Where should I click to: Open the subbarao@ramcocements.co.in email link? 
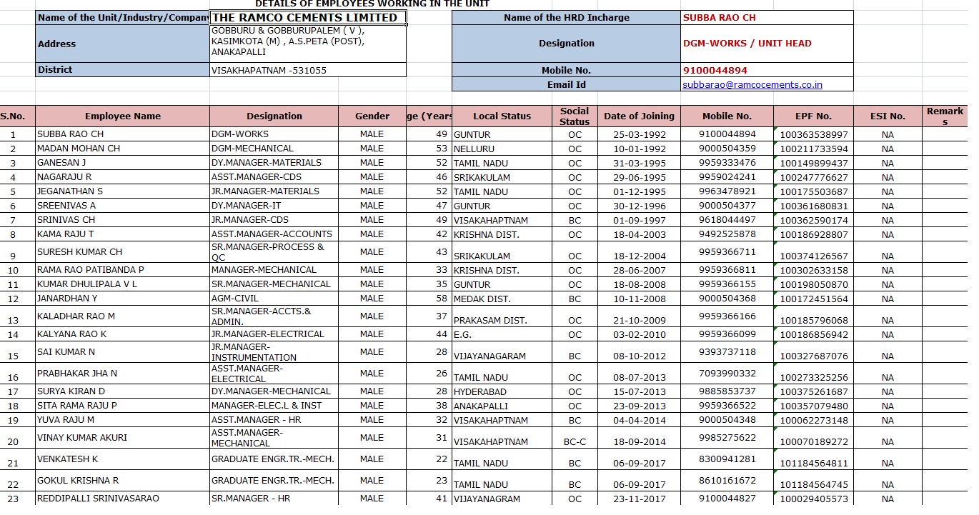tap(752, 84)
